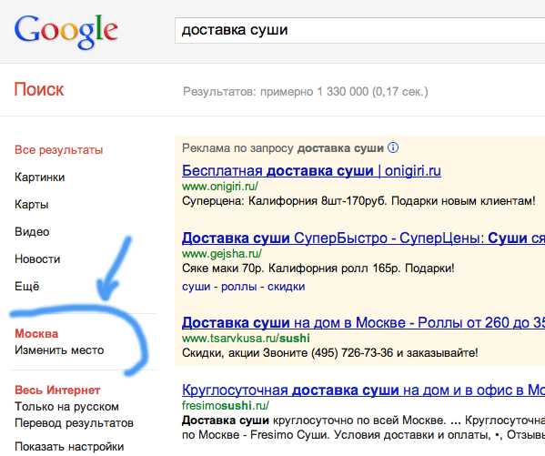This screenshot has height=456, width=545.
Task: Select the Москва location label
Action: point(36,334)
